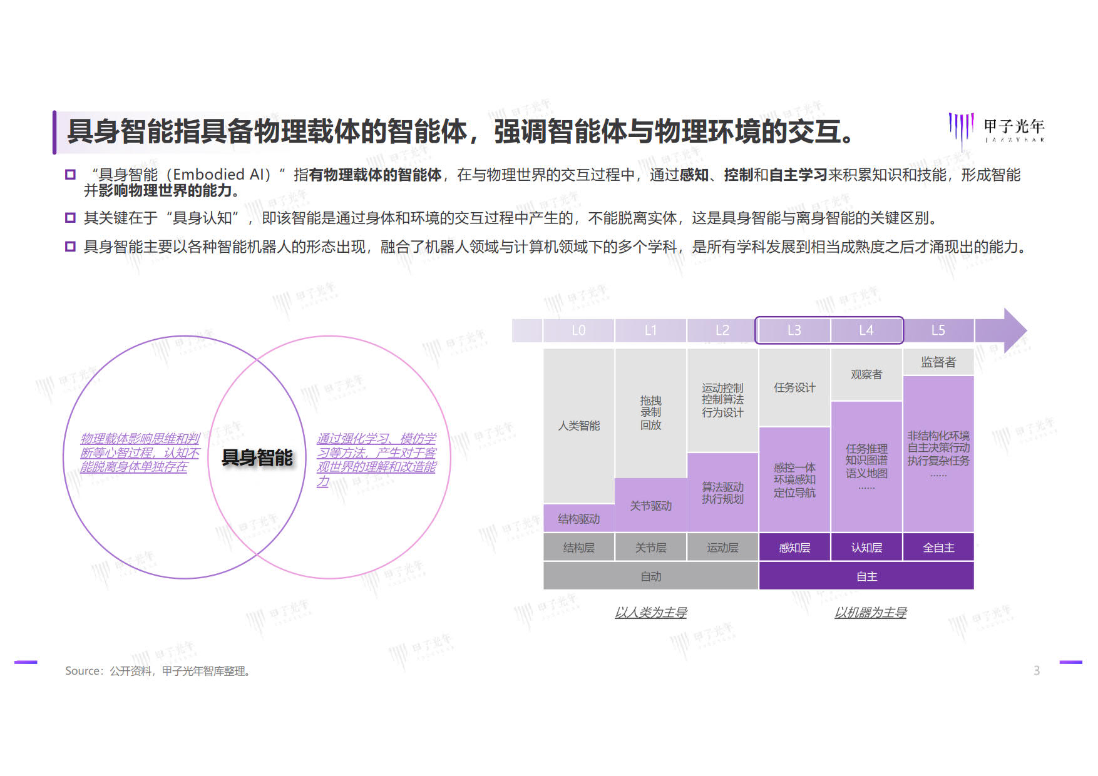Open the 物理载体影响思维 underlined link
The height and width of the screenshot is (776, 1098).
140,452
